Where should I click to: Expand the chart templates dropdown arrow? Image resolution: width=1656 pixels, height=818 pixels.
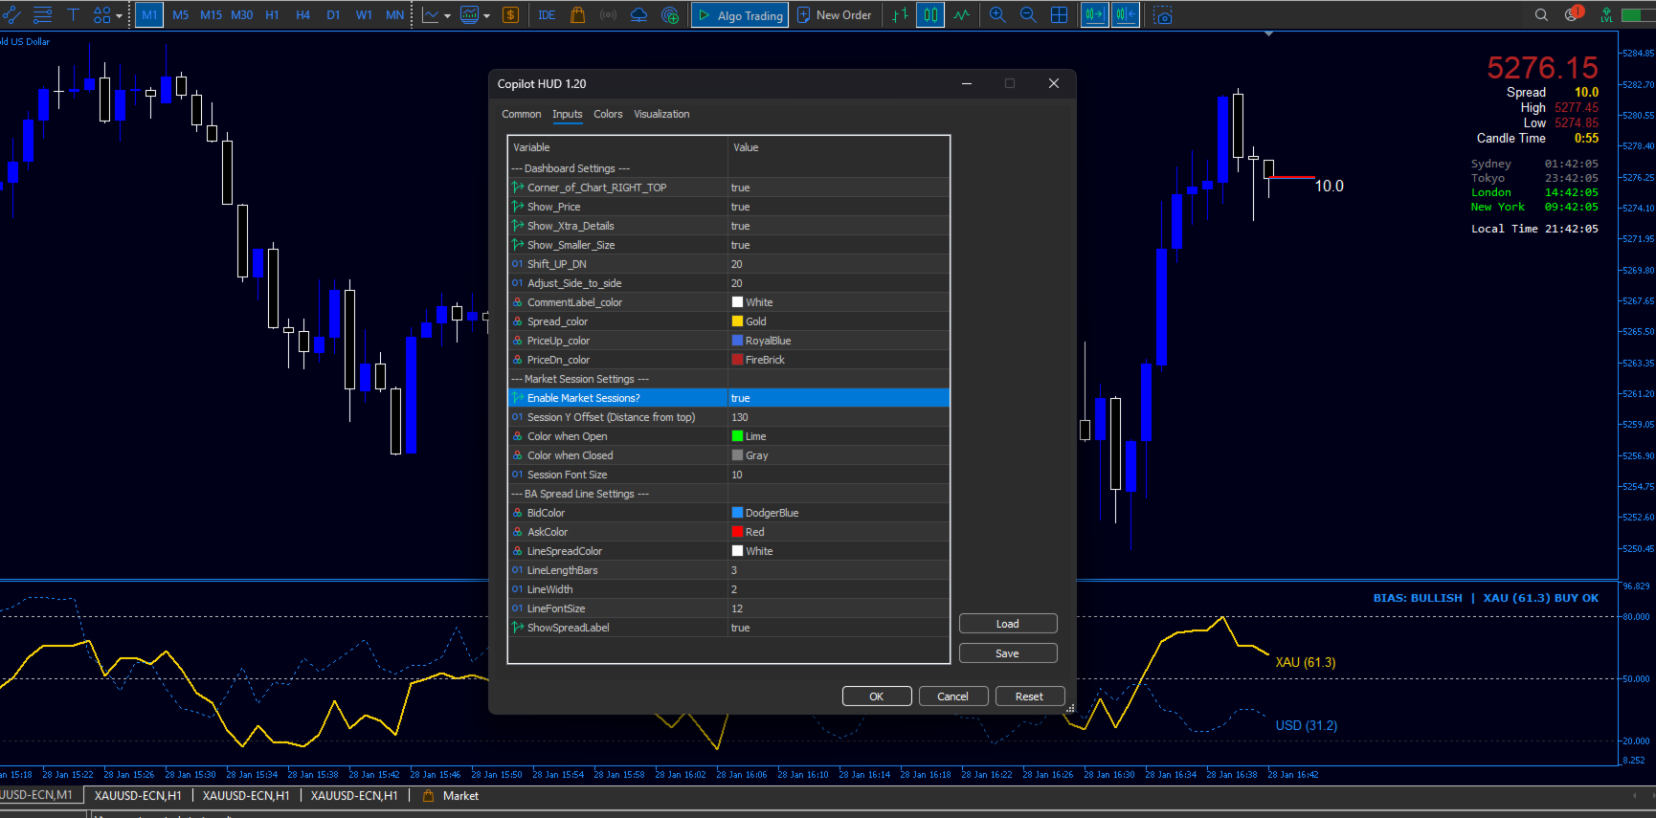click(486, 16)
